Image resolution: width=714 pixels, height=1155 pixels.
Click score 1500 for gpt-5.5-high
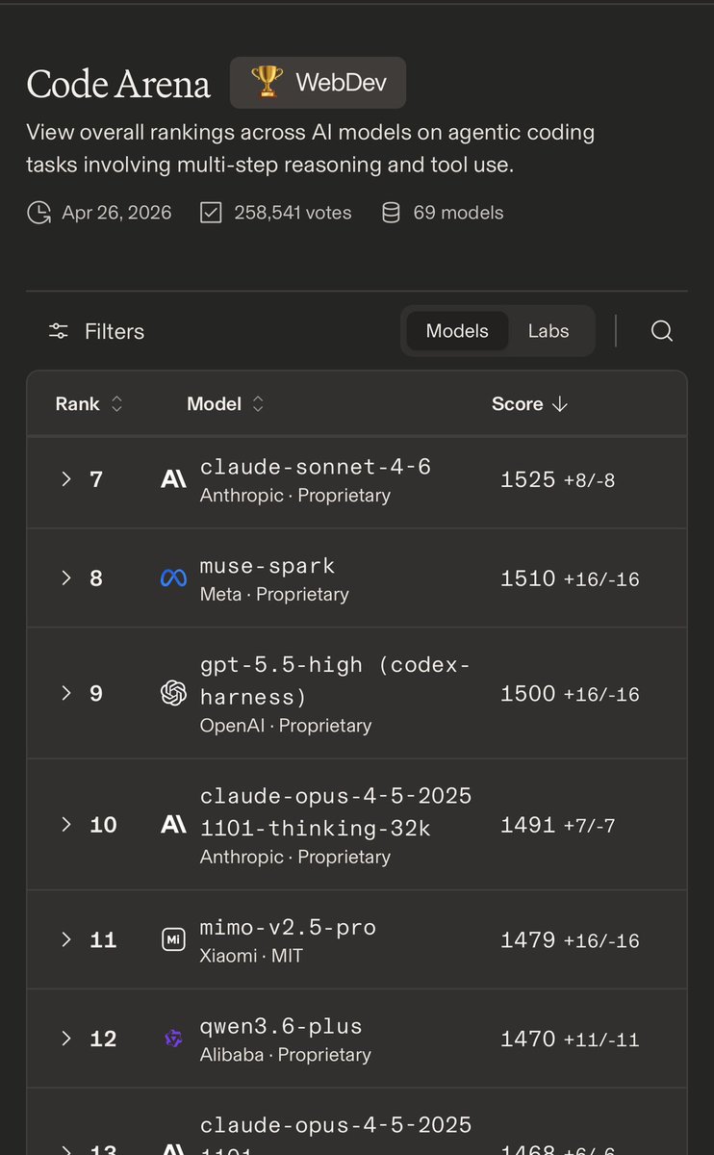click(x=528, y=694)
